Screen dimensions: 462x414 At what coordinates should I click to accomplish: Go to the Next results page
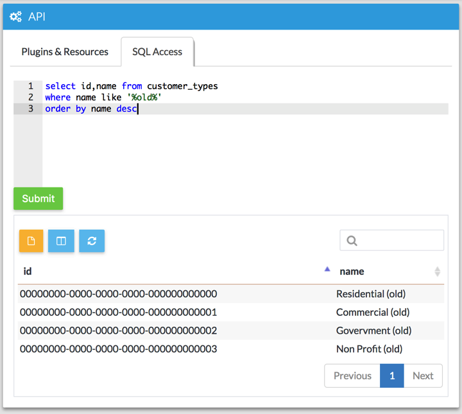click(x=423, y=375)
